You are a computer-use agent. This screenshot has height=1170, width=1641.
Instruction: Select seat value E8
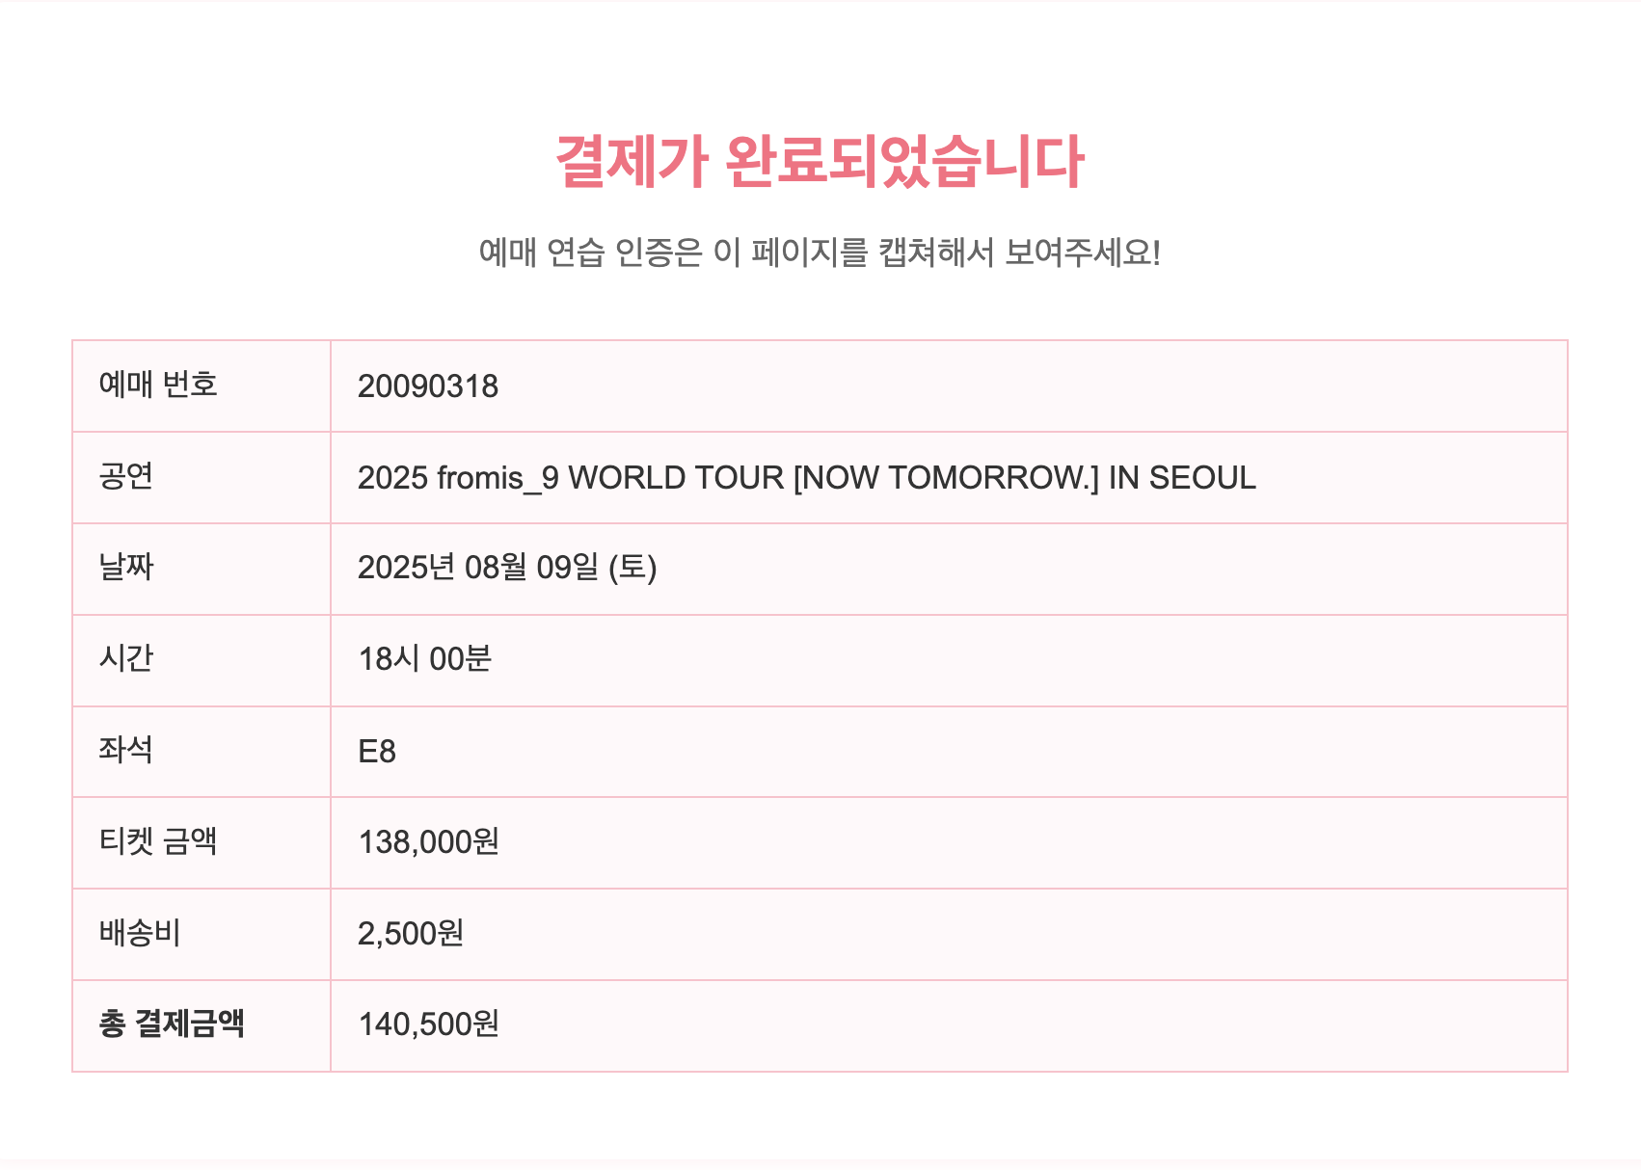click(377, 752)
